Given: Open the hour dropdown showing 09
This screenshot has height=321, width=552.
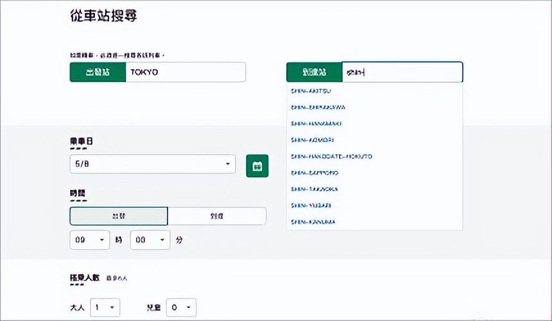Looking at the screenshot, I should (x=90, y=240).
